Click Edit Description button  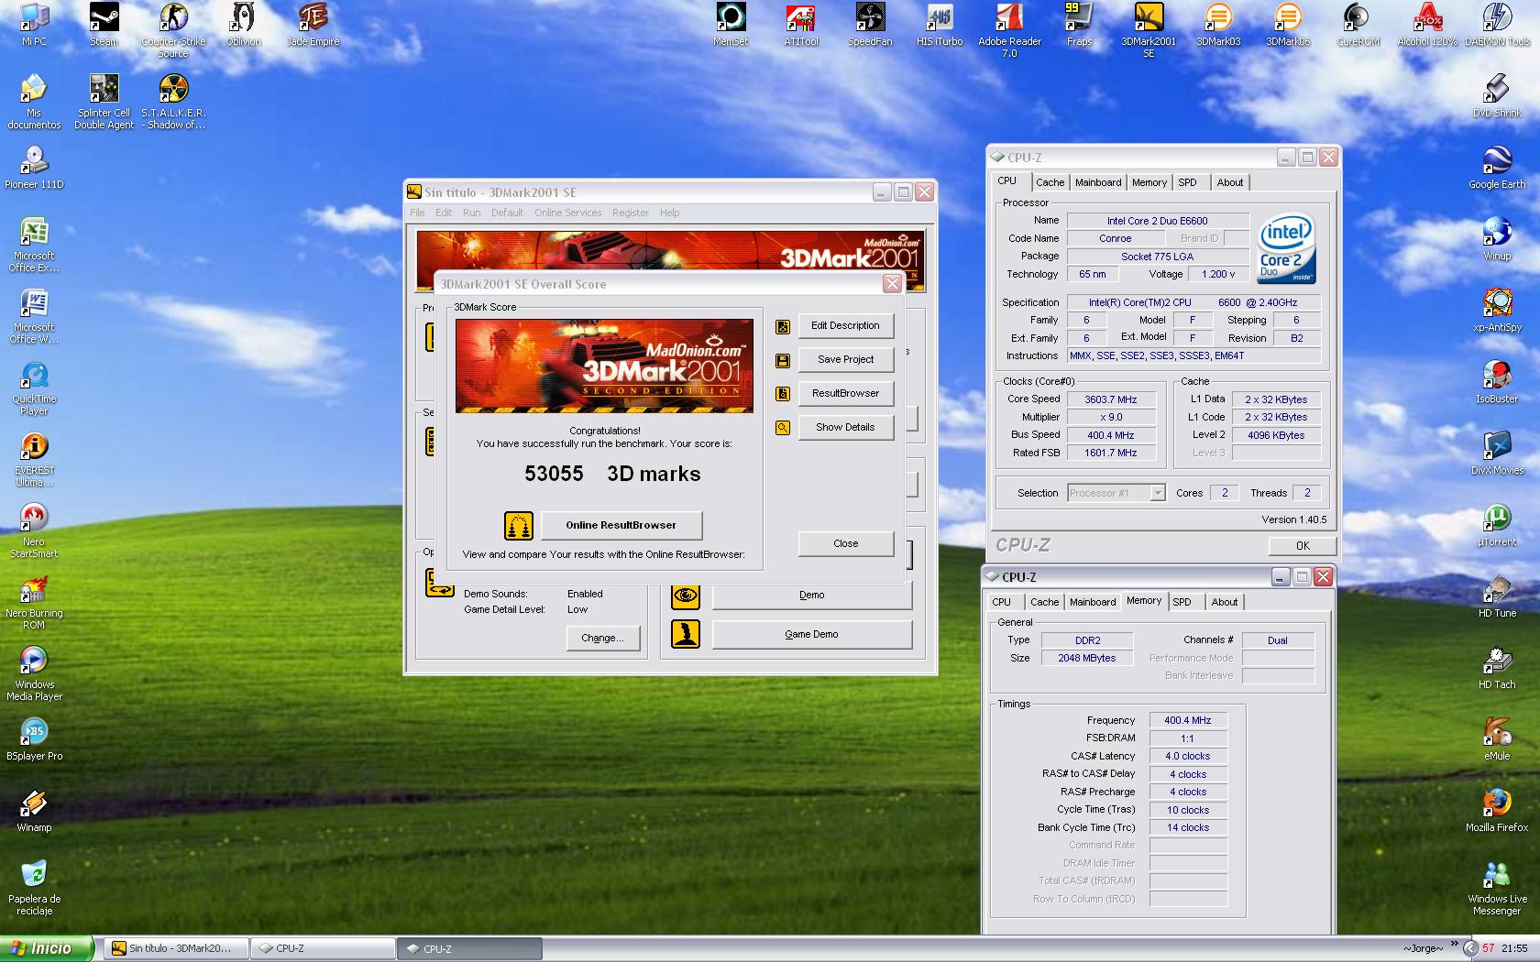pos(845,325)
